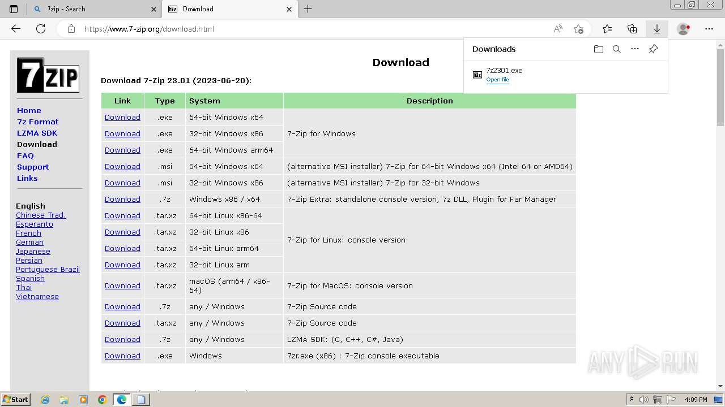
Task: Open media player taskbar icon
Action: [83, 400]
